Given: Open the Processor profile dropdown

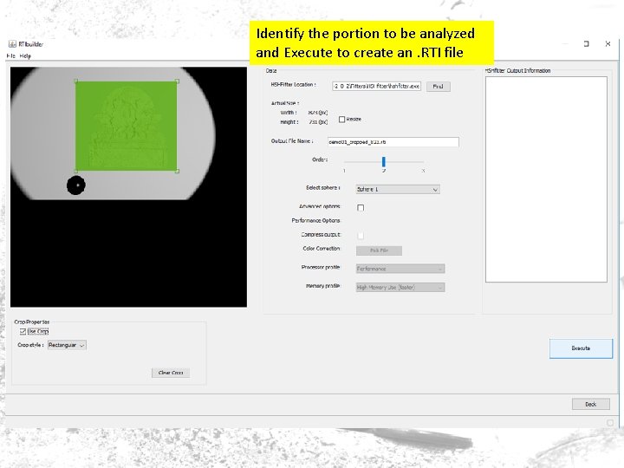Looking at the screenshot, I should coord(400,269).
